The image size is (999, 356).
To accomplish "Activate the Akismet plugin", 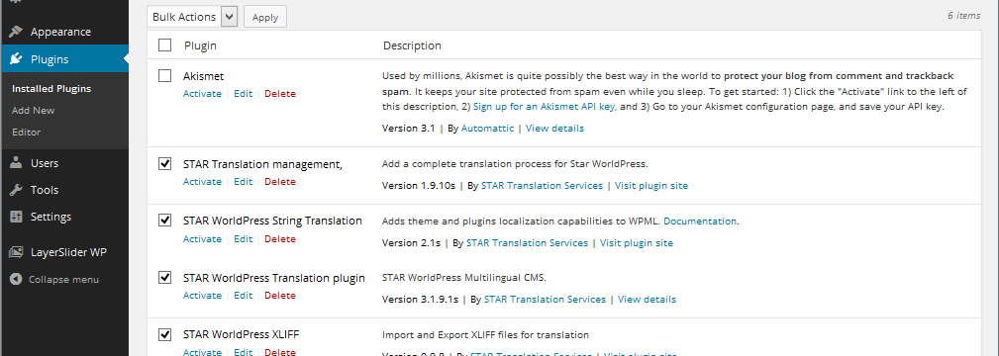I will 203,94.
